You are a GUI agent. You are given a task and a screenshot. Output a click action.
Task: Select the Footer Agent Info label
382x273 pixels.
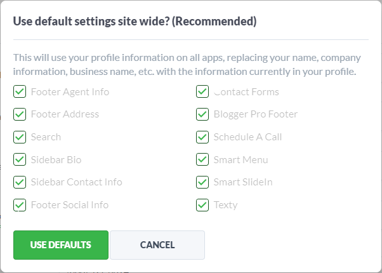(70, 92)
